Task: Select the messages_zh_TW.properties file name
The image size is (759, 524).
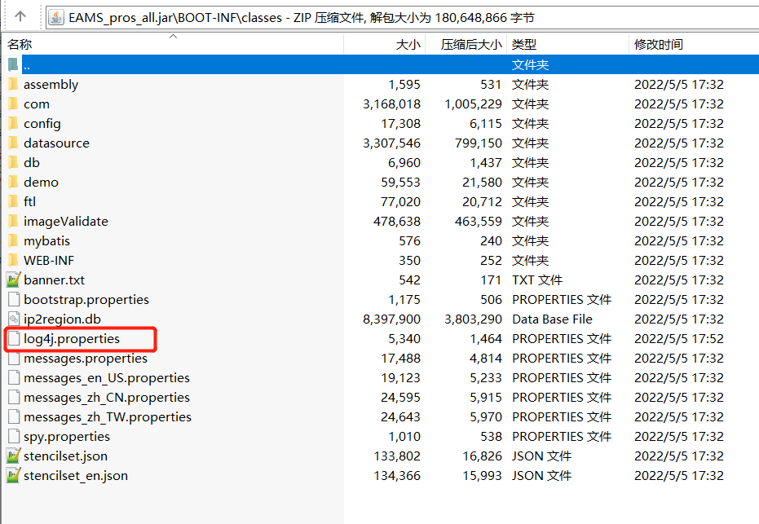Action: [x=108, y=417]
